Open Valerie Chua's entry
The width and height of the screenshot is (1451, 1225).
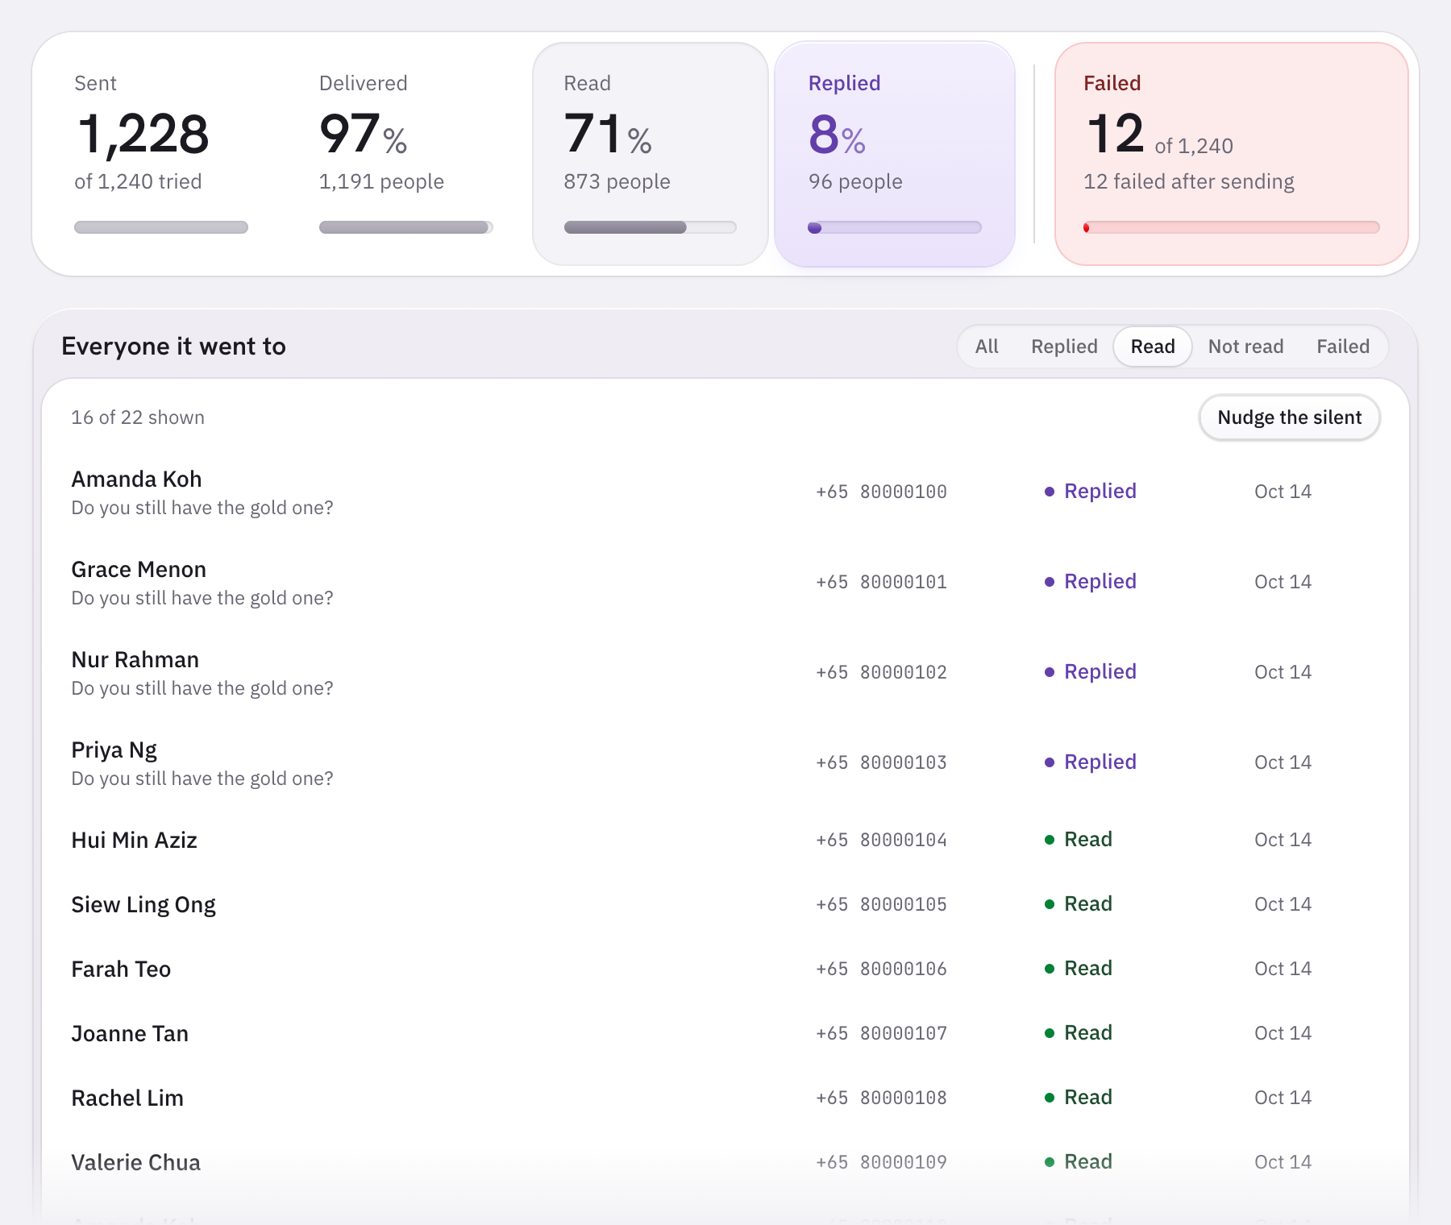click(725, 1162)
